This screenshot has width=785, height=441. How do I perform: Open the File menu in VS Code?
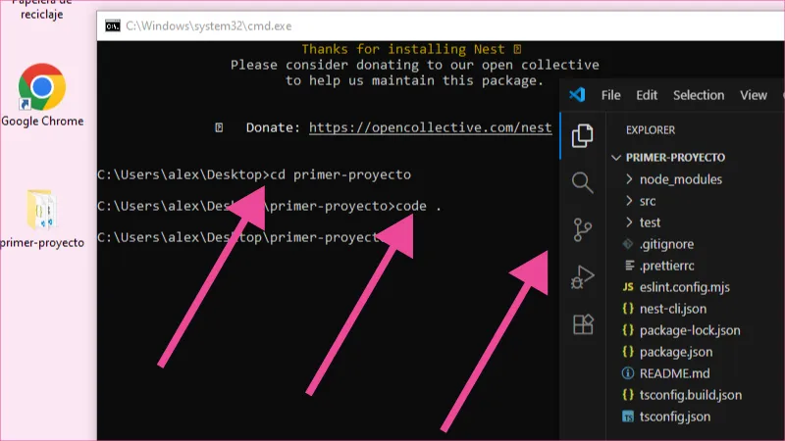pyautogui.click(x=610, y=95)
